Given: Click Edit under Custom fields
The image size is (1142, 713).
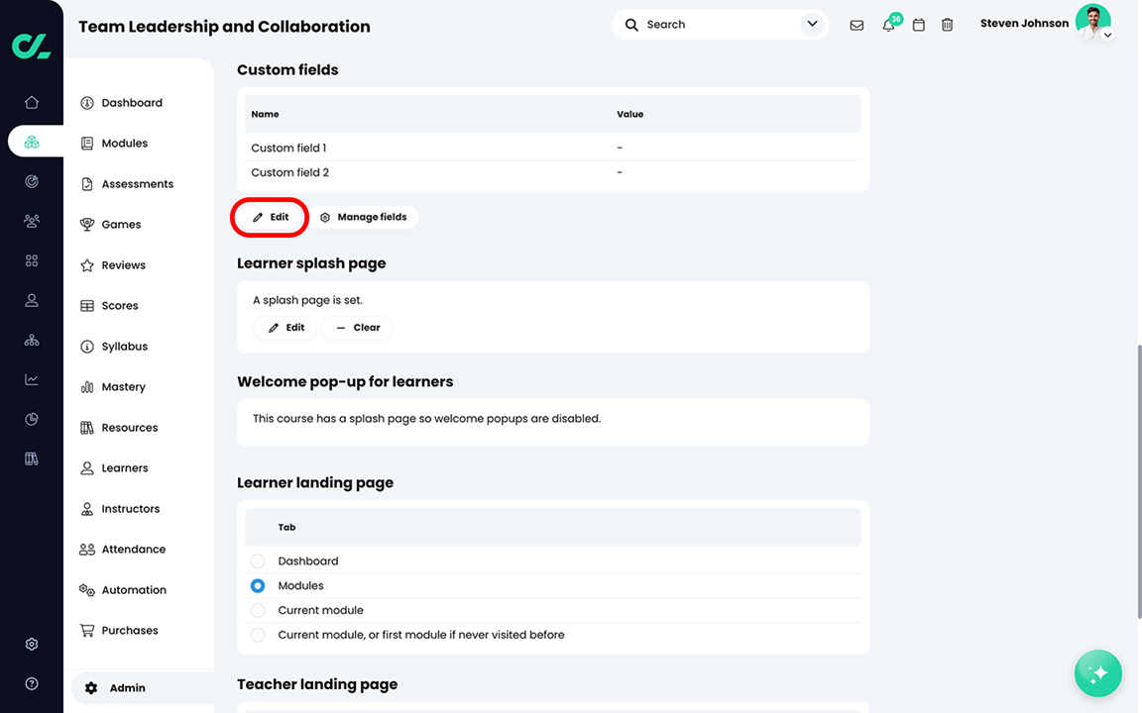Looking at the screenshot, I should pos(270,216).
